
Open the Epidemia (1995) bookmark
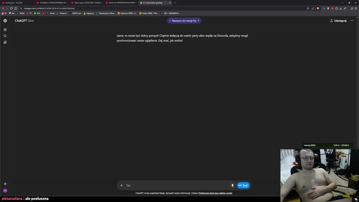127,13
